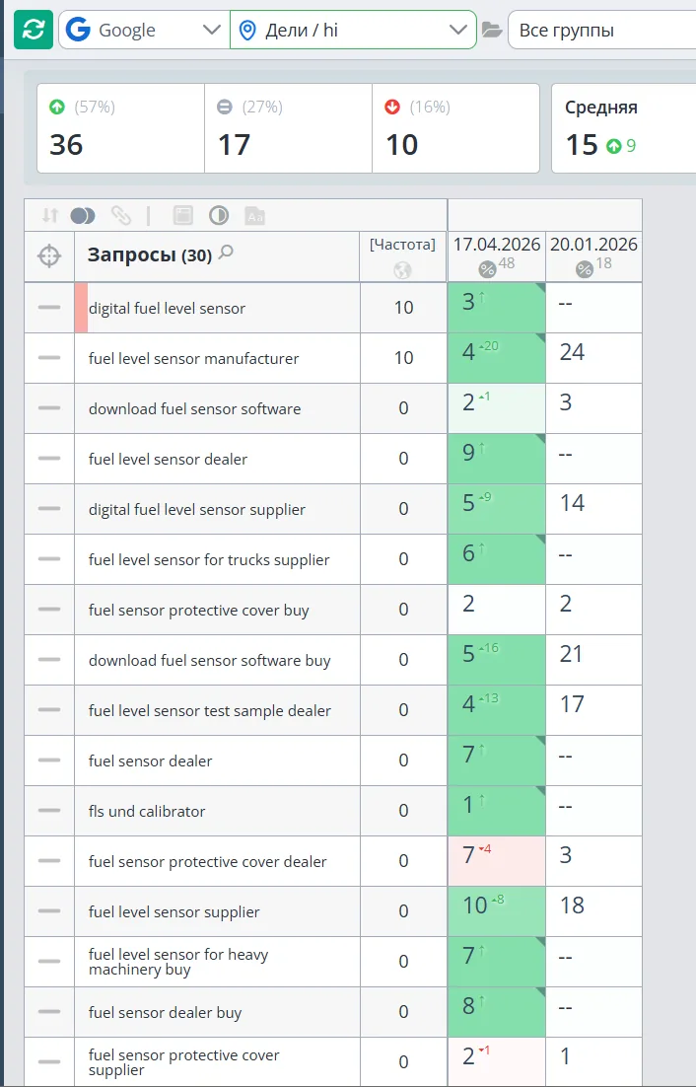Click dash icon for digital fuel level sensor supplier
Screen dimensions: 696x1087
click(x=49, y=508)
